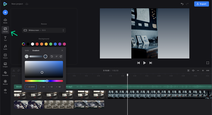212x115 pixels.
Task: Open the Images panel
Action: pos(5,65)
